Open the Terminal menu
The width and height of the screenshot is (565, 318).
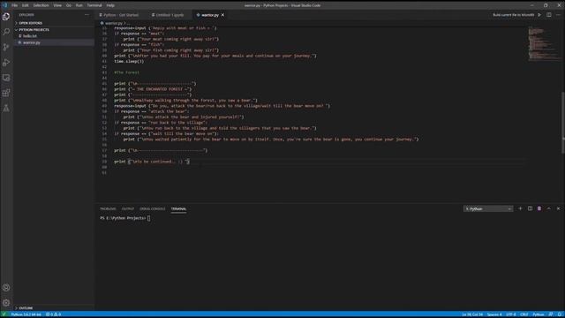point(94,5)
